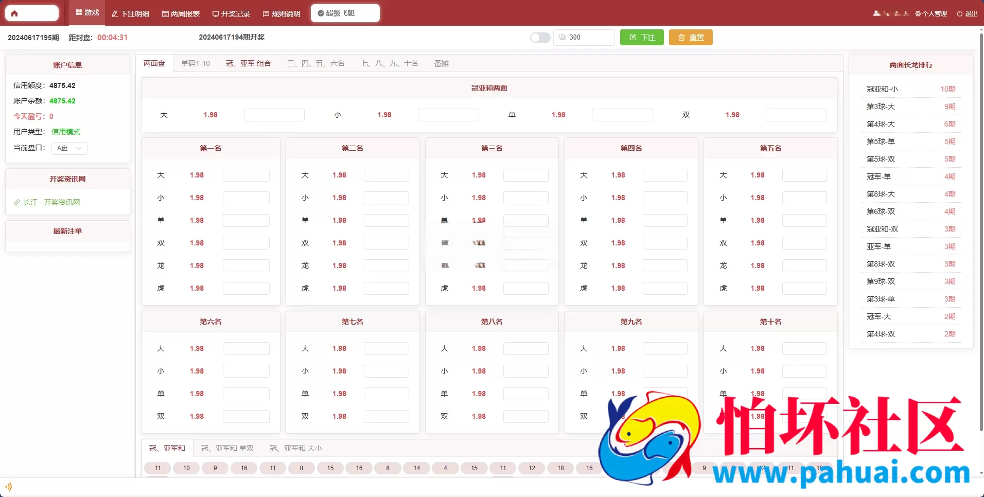Click 冠亚和两面 单 bet input
984x497 pixels.
tap(622, 115)
